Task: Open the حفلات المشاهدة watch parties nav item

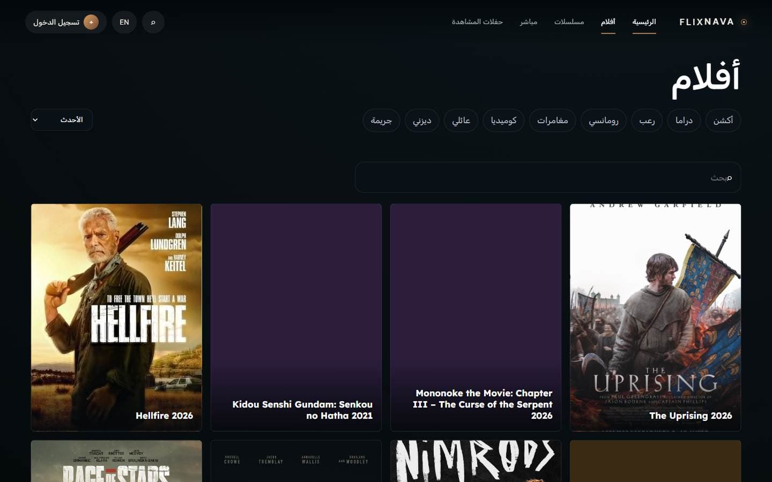Action: [x=477, y=22]
